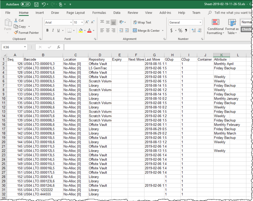This screenshot has height=201, width=253.
Task: Open the font color dropdown arrow
Action: pyautogui.click(x=94, y=31)
